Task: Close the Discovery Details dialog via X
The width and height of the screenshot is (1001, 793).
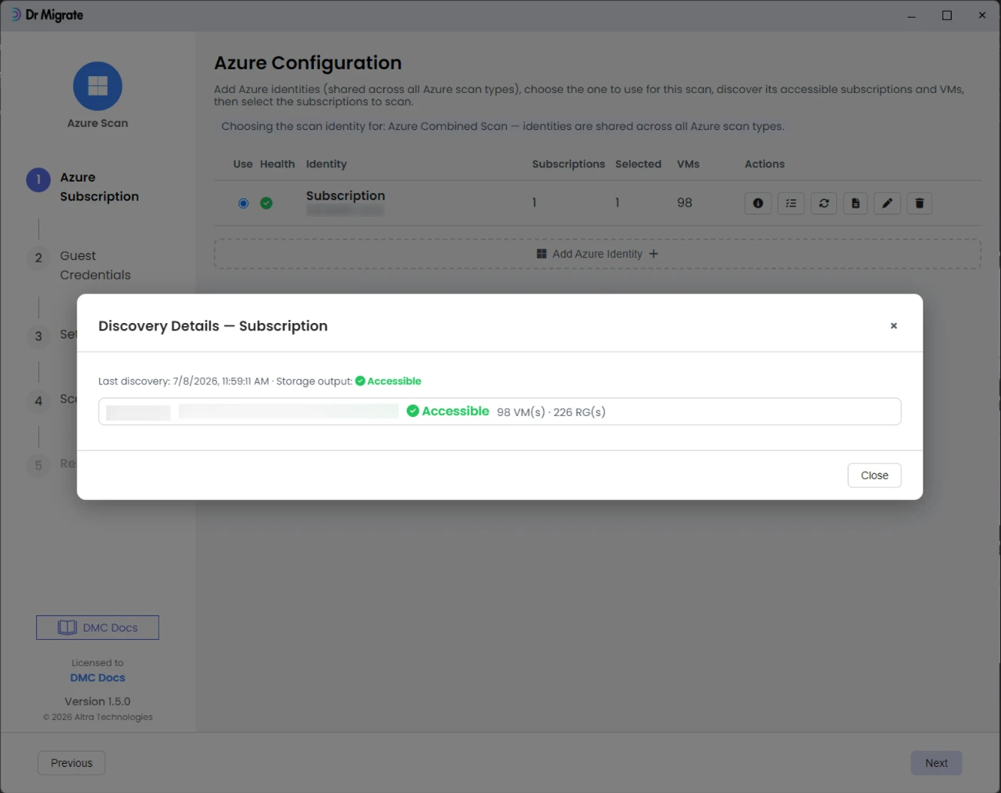Action: tap(893, 326)
